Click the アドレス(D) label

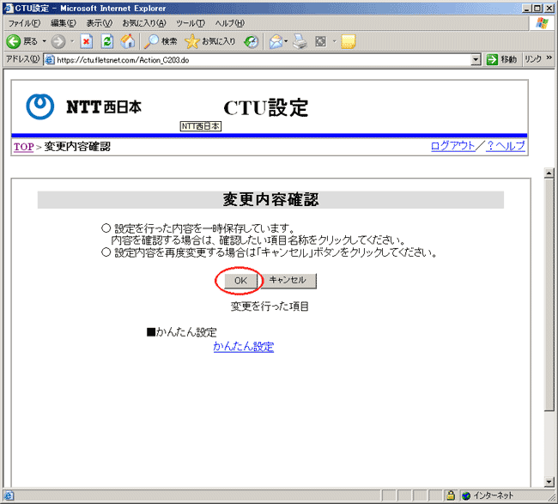(23, 59)
